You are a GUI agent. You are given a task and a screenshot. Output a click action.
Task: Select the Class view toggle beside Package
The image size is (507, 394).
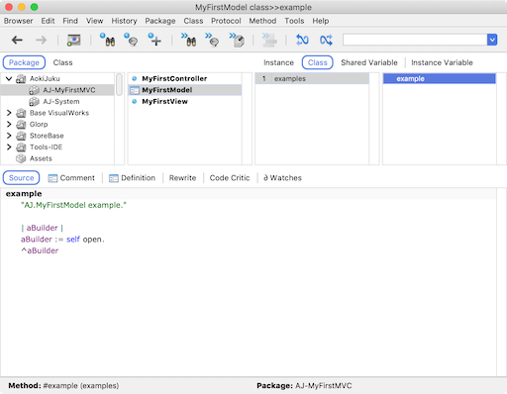click(x=62, y=62)
